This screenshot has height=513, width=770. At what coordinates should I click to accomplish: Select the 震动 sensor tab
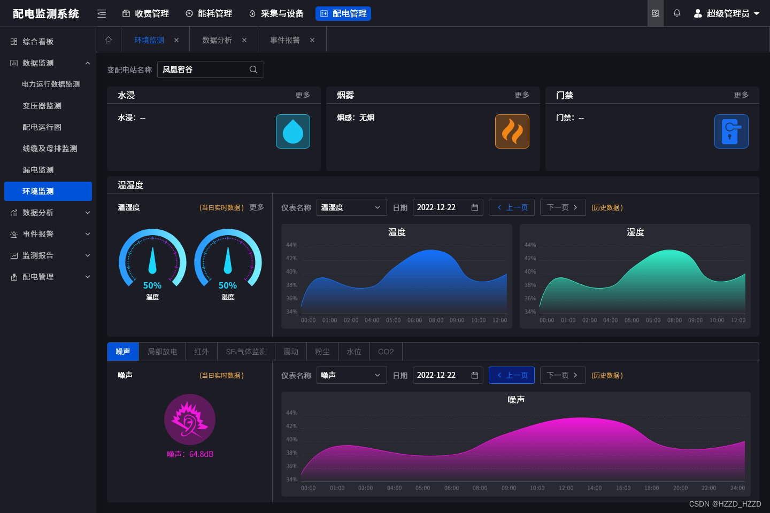tap(291, 352)
